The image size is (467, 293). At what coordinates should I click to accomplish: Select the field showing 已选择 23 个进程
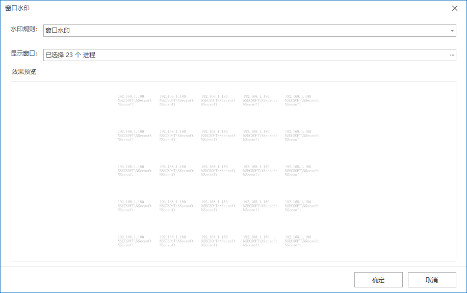click(250, 55)
